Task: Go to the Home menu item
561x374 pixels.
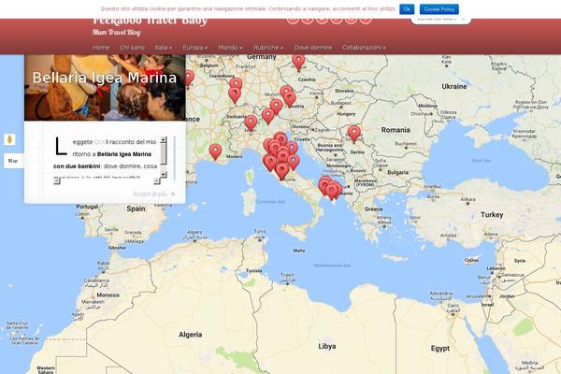Action: click(101, 48)
